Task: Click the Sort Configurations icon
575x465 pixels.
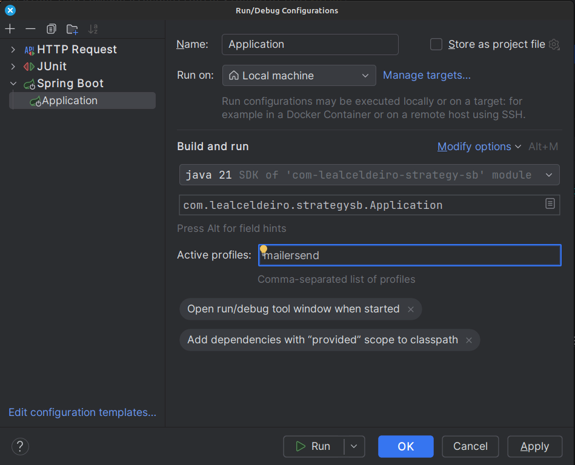Action: click(93, 28)
